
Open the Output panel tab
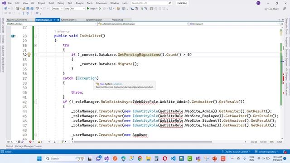[x=10, y=146]
